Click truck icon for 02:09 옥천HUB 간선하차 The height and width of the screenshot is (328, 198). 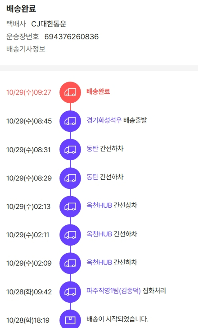coord(70,263)
